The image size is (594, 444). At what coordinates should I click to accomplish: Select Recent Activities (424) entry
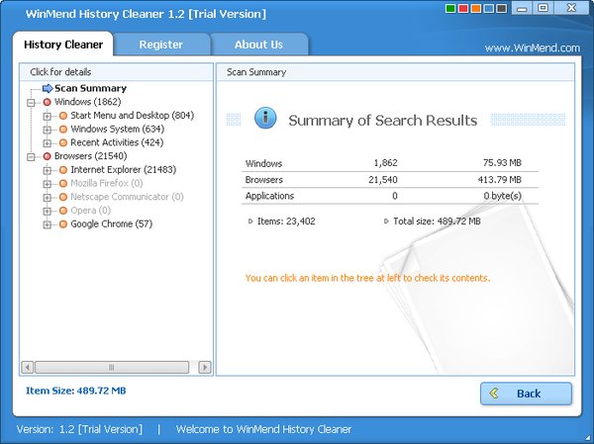pyautogui.click(x=117, y=142)
